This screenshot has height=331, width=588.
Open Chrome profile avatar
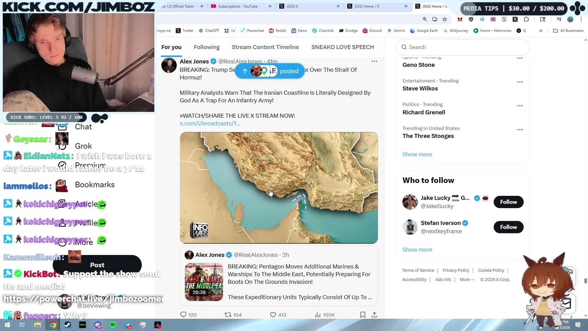[570, 19]
